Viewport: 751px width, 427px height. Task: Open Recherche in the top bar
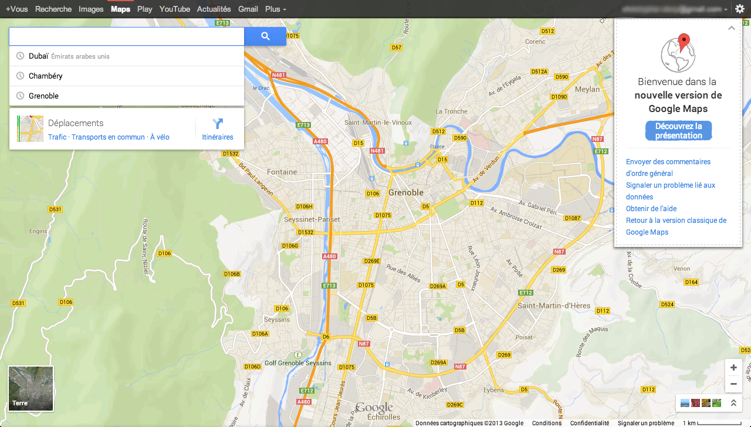(53, 9)
